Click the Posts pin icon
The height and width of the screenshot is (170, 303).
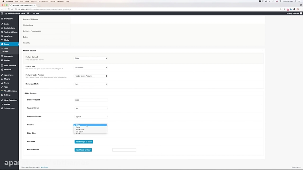[2, 24]
